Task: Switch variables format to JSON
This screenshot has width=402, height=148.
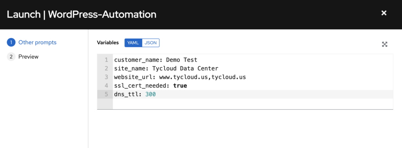Action: (x=150, y=43)
